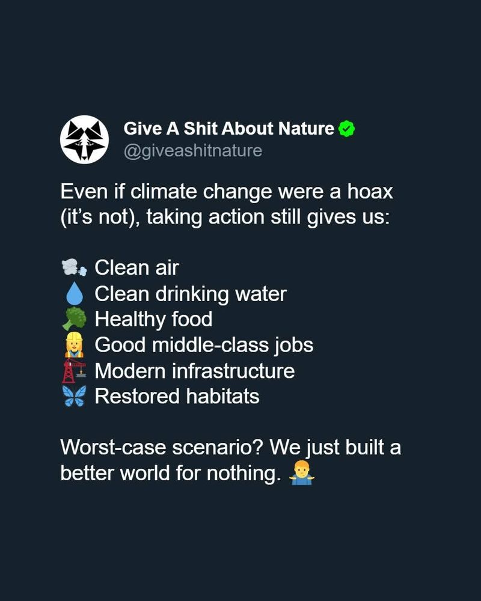Image resolution: width=481 pixels, height=601 pixels.
Task: Select the Restored habitats line
Action: [x=177, y=396]
